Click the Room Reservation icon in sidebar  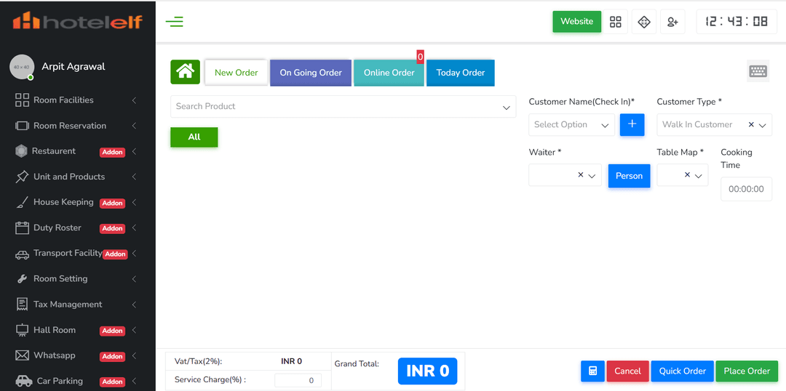pyautogui.click(x=22, y=126)
